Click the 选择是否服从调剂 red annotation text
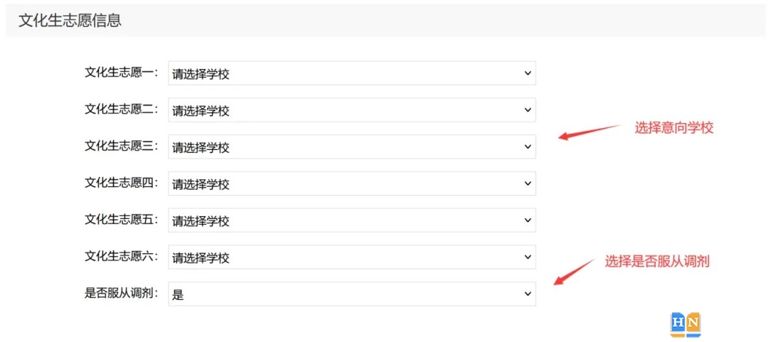 [657, 262]
